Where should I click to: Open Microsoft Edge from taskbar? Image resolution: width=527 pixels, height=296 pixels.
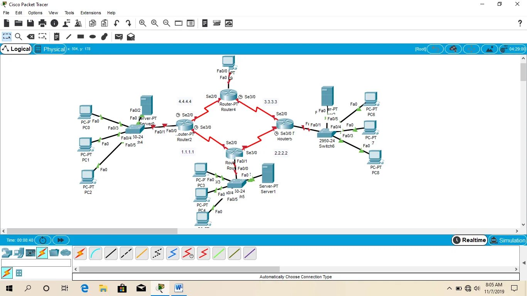[84, 288]
